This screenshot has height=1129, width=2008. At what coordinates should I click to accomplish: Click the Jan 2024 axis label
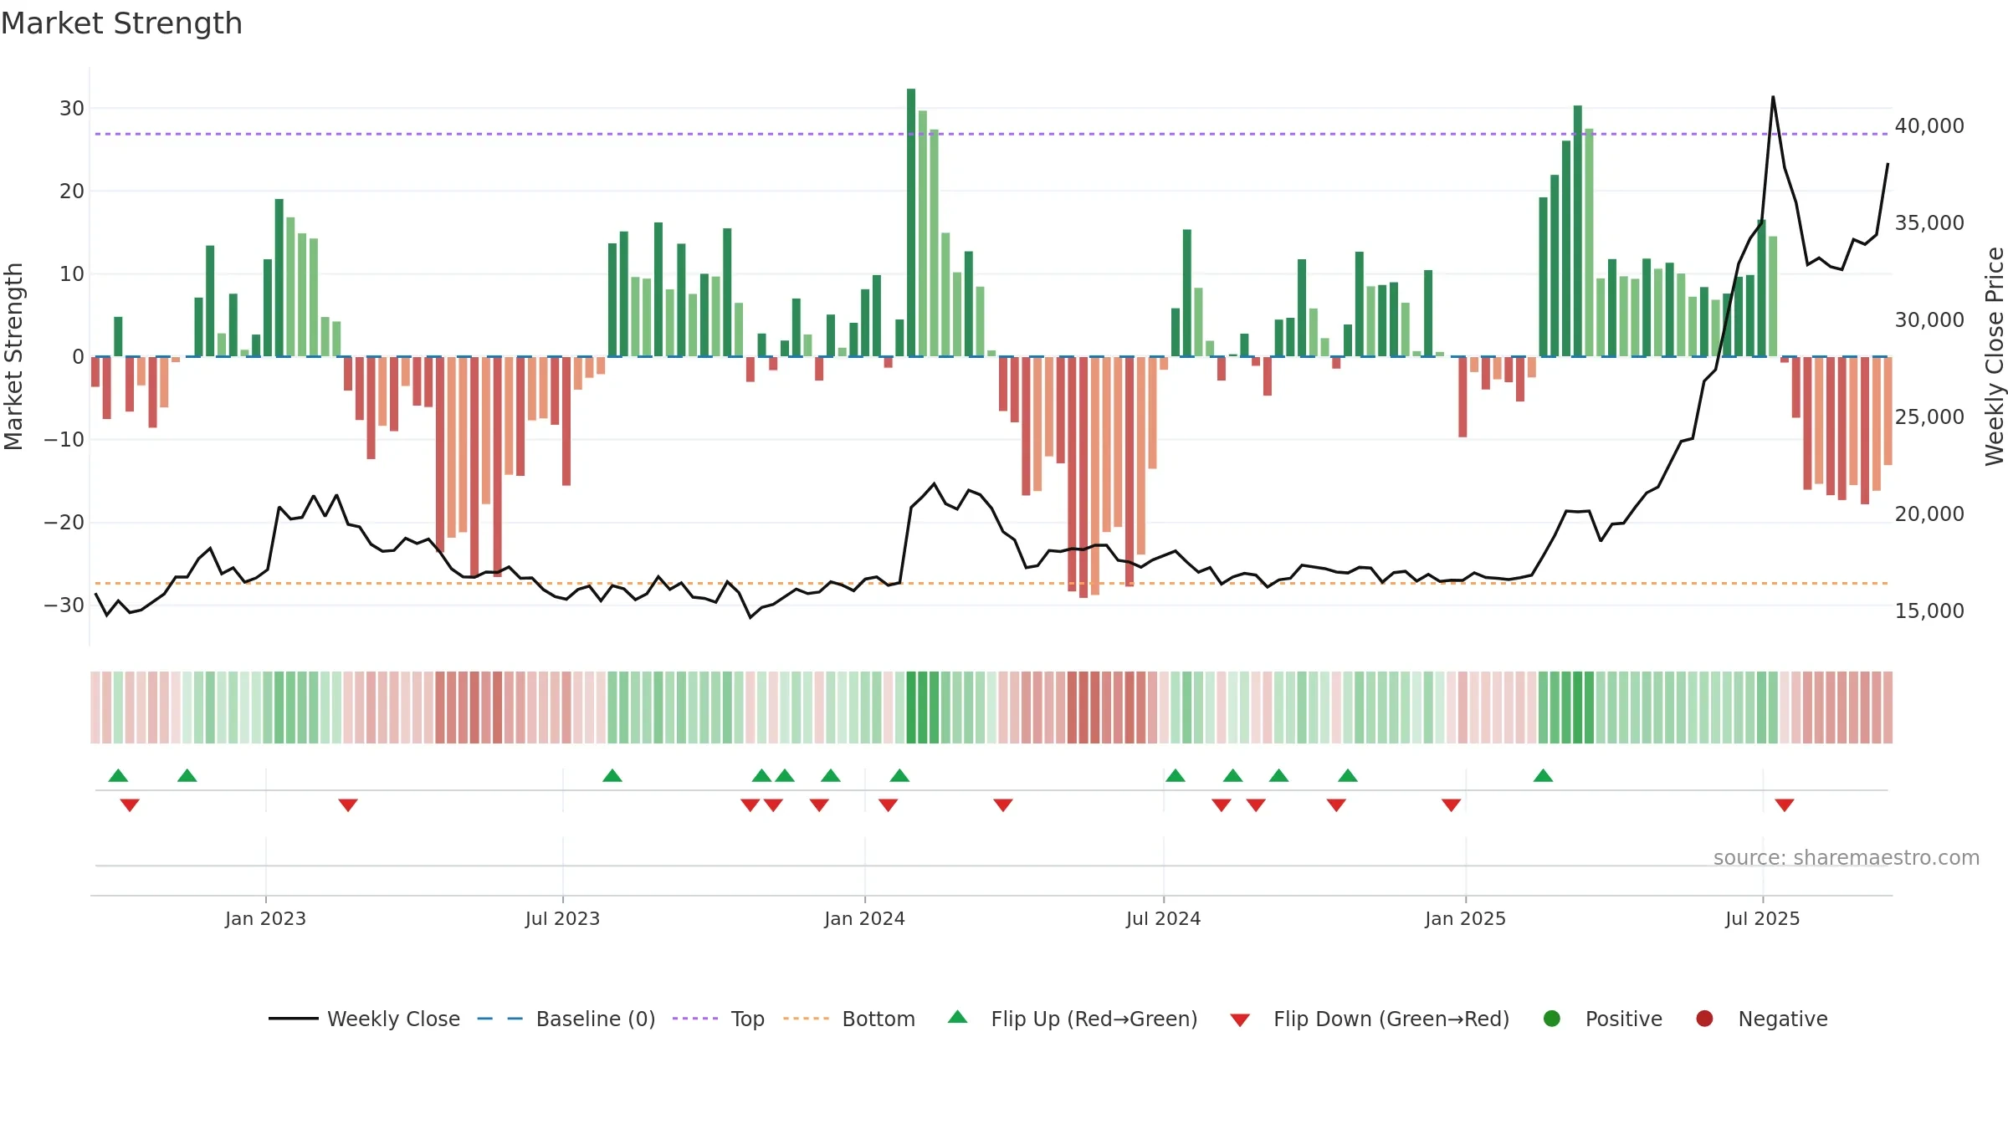(x=864, y=918)
